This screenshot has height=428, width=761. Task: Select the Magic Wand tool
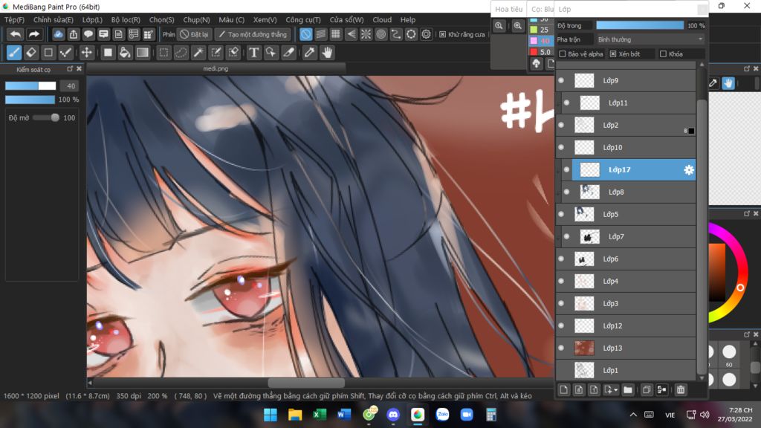tap(198, 53)
